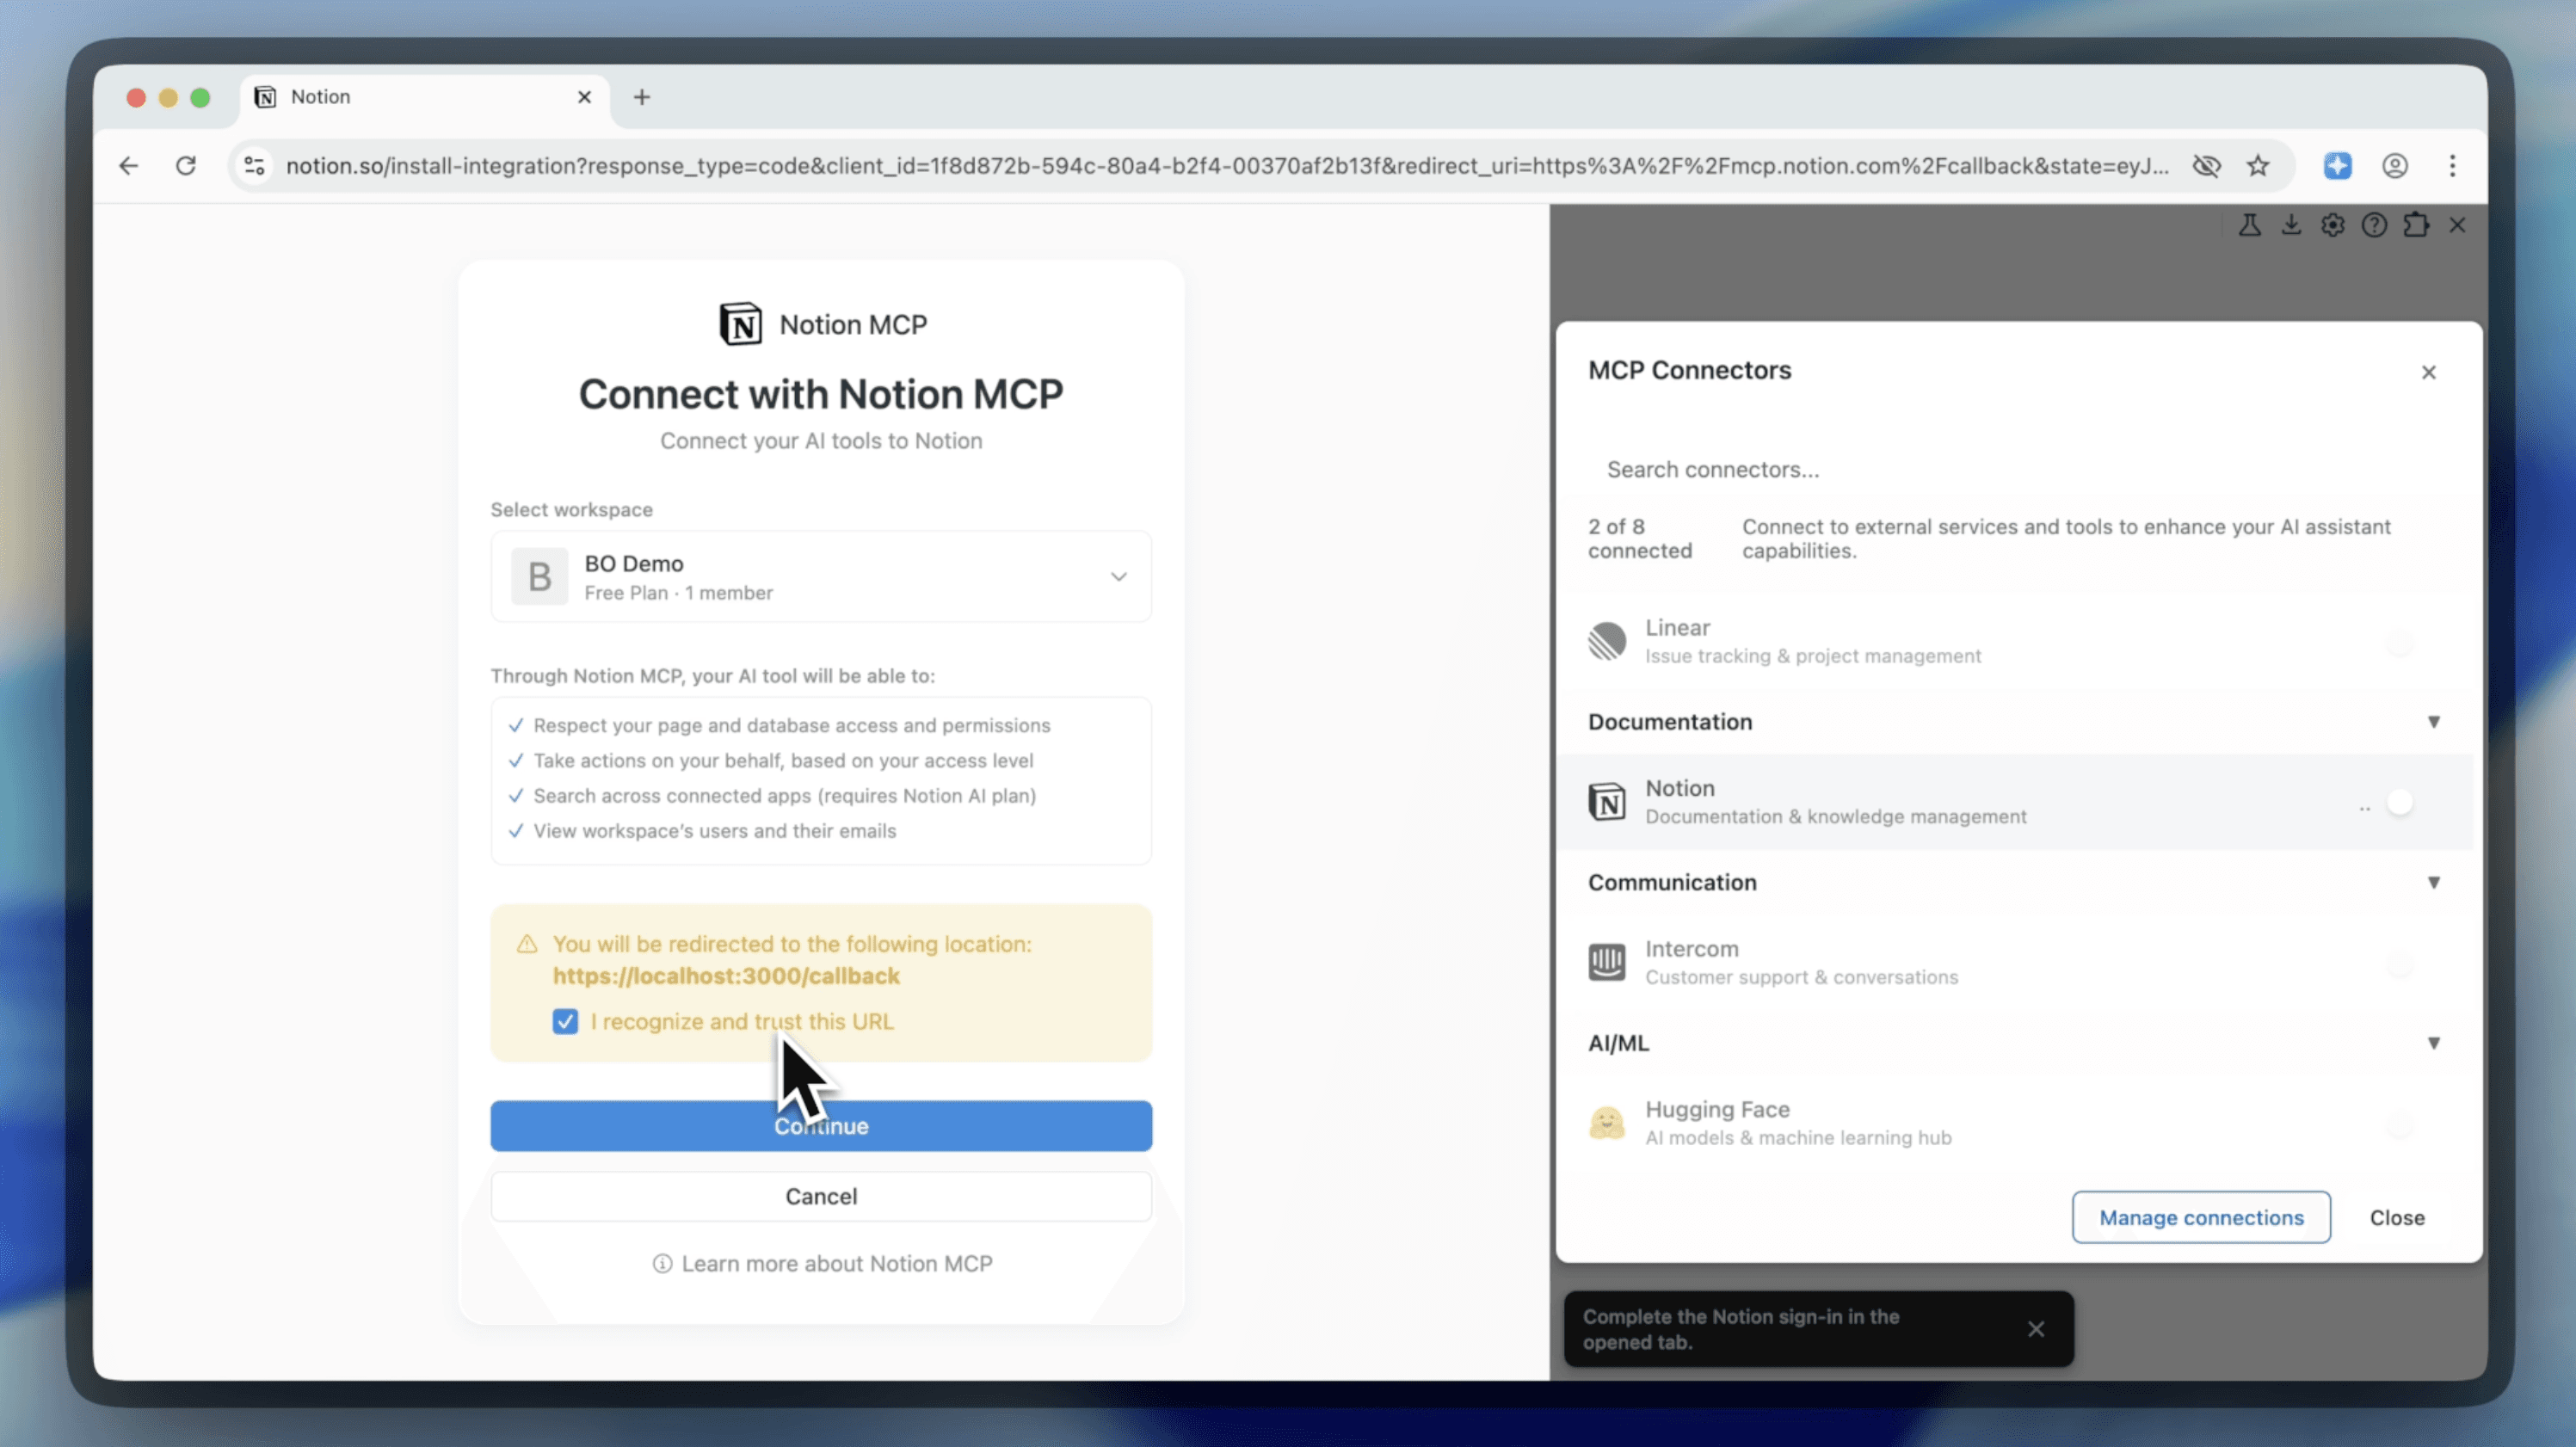The image size is (2576, 1447).
Task: Open the Chrome profile icon
Action: [x=2394, y=166]
